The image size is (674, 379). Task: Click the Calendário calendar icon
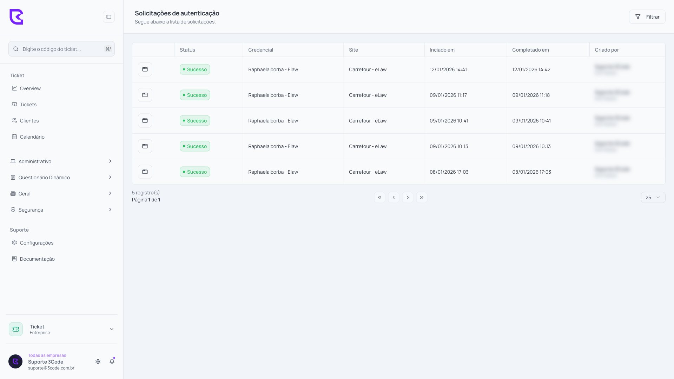click(x=14, y=137)
